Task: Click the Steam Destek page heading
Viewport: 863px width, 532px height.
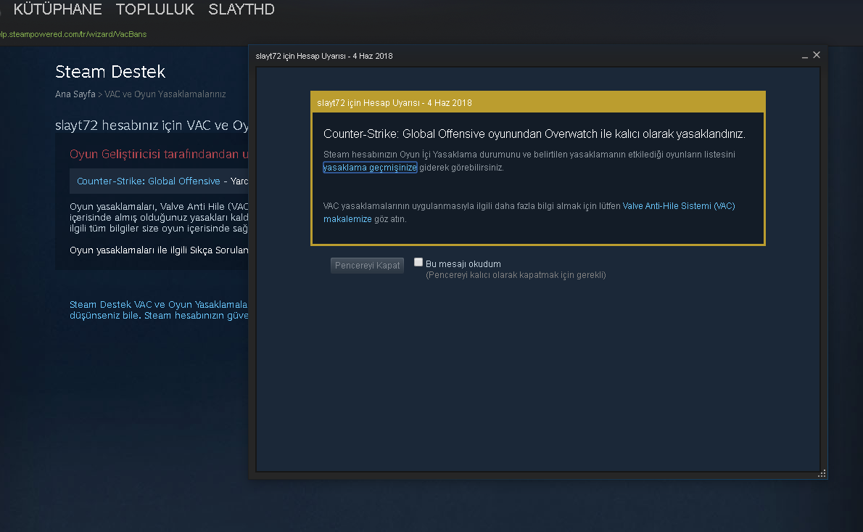Action: click(x=110, y=72)
